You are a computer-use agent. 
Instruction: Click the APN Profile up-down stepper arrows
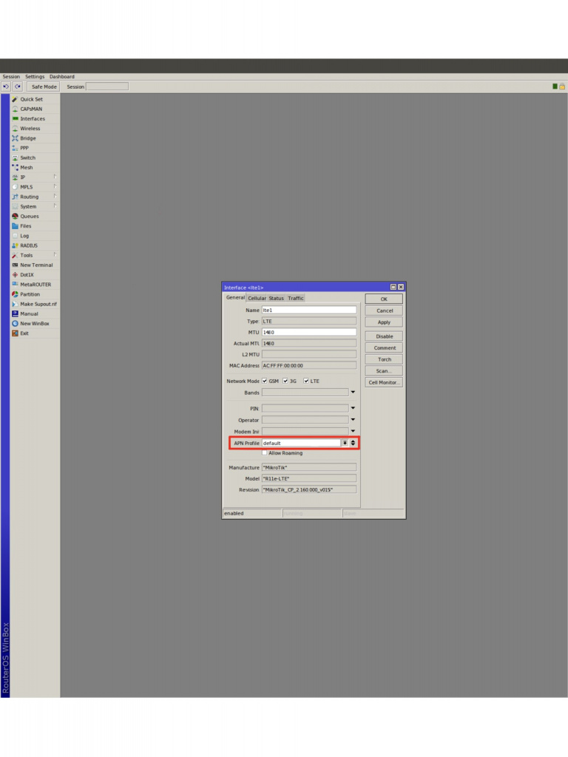353,443
